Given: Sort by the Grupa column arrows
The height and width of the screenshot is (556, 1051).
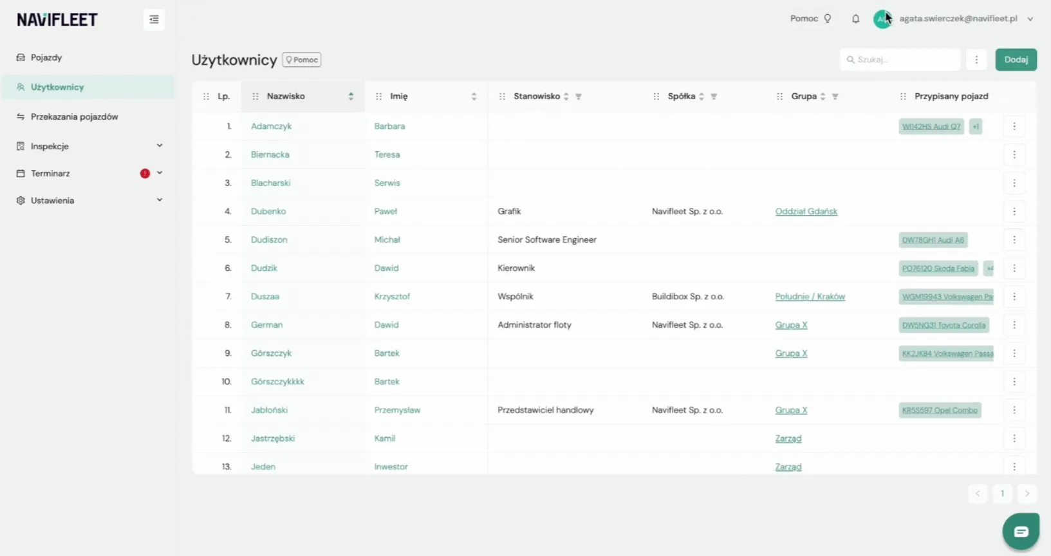Looking at the screenshot, I should point(823,97).
